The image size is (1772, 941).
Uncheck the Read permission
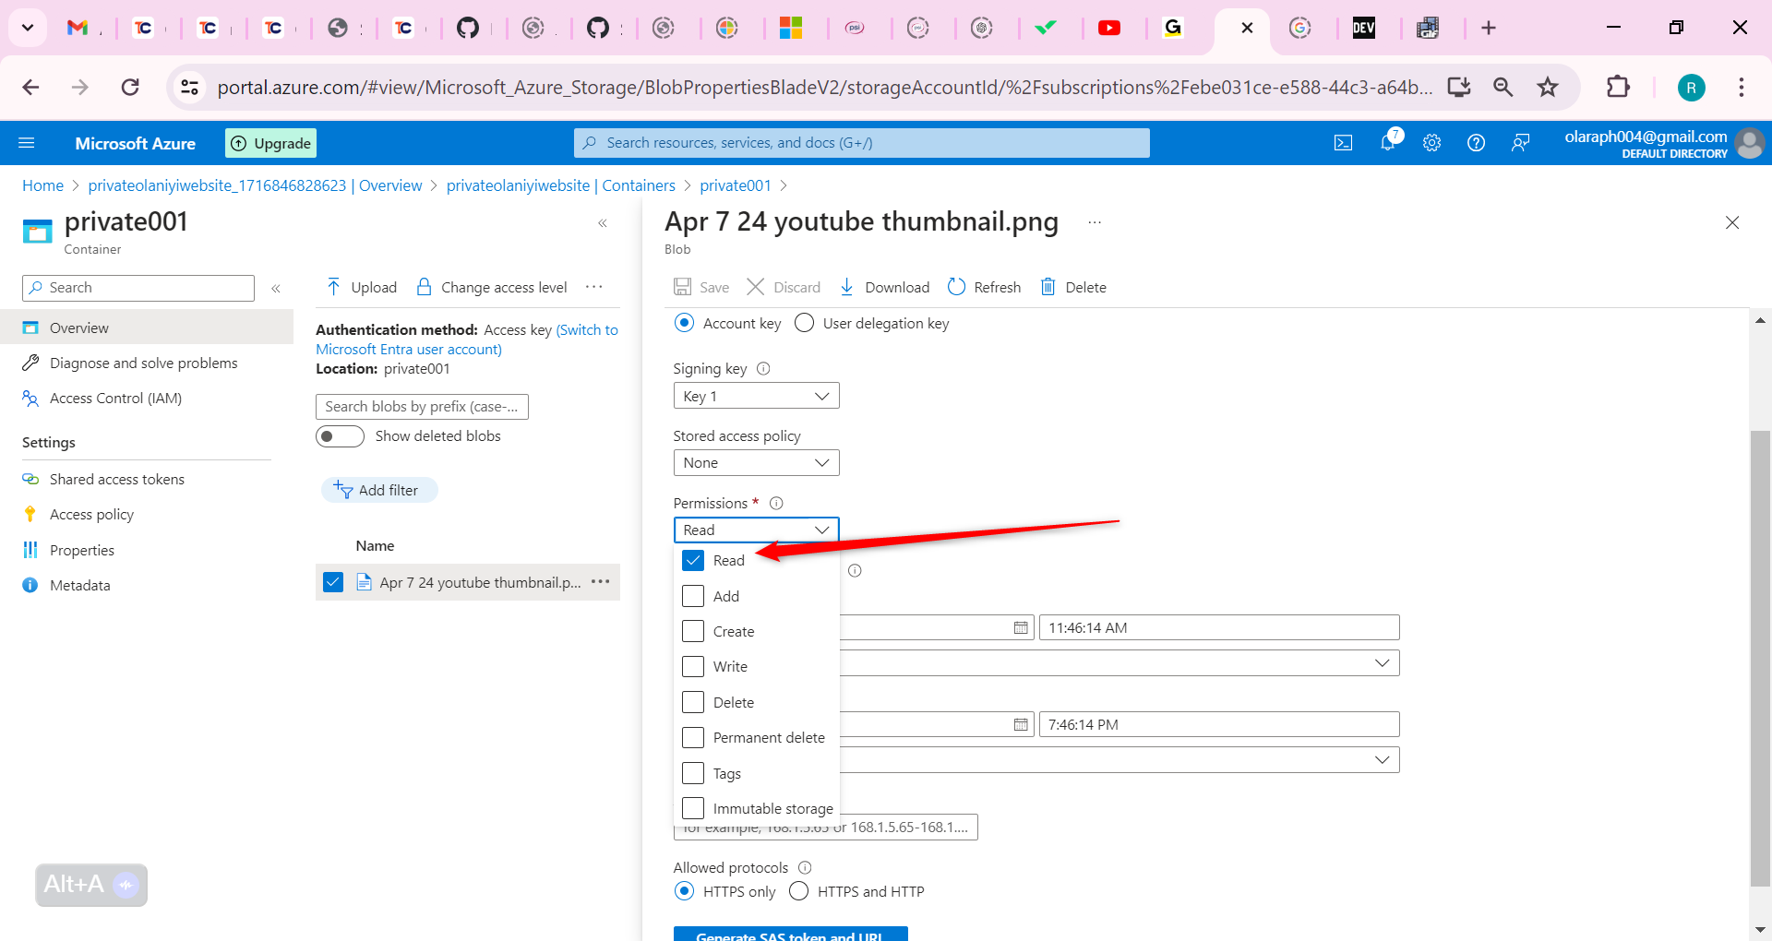pyautogui.click(x=693, y=560)
